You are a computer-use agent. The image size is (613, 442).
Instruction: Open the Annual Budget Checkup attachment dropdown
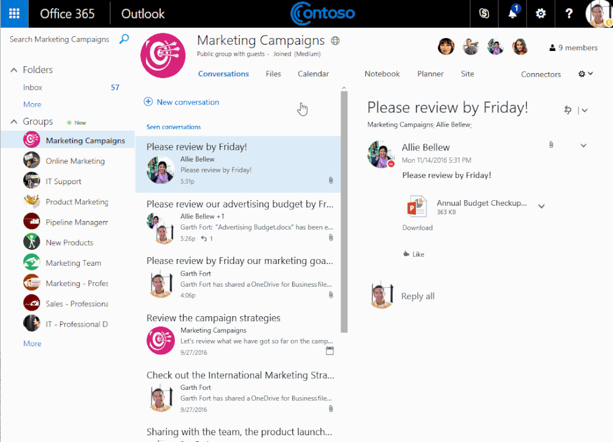click(x=541, y=206)
